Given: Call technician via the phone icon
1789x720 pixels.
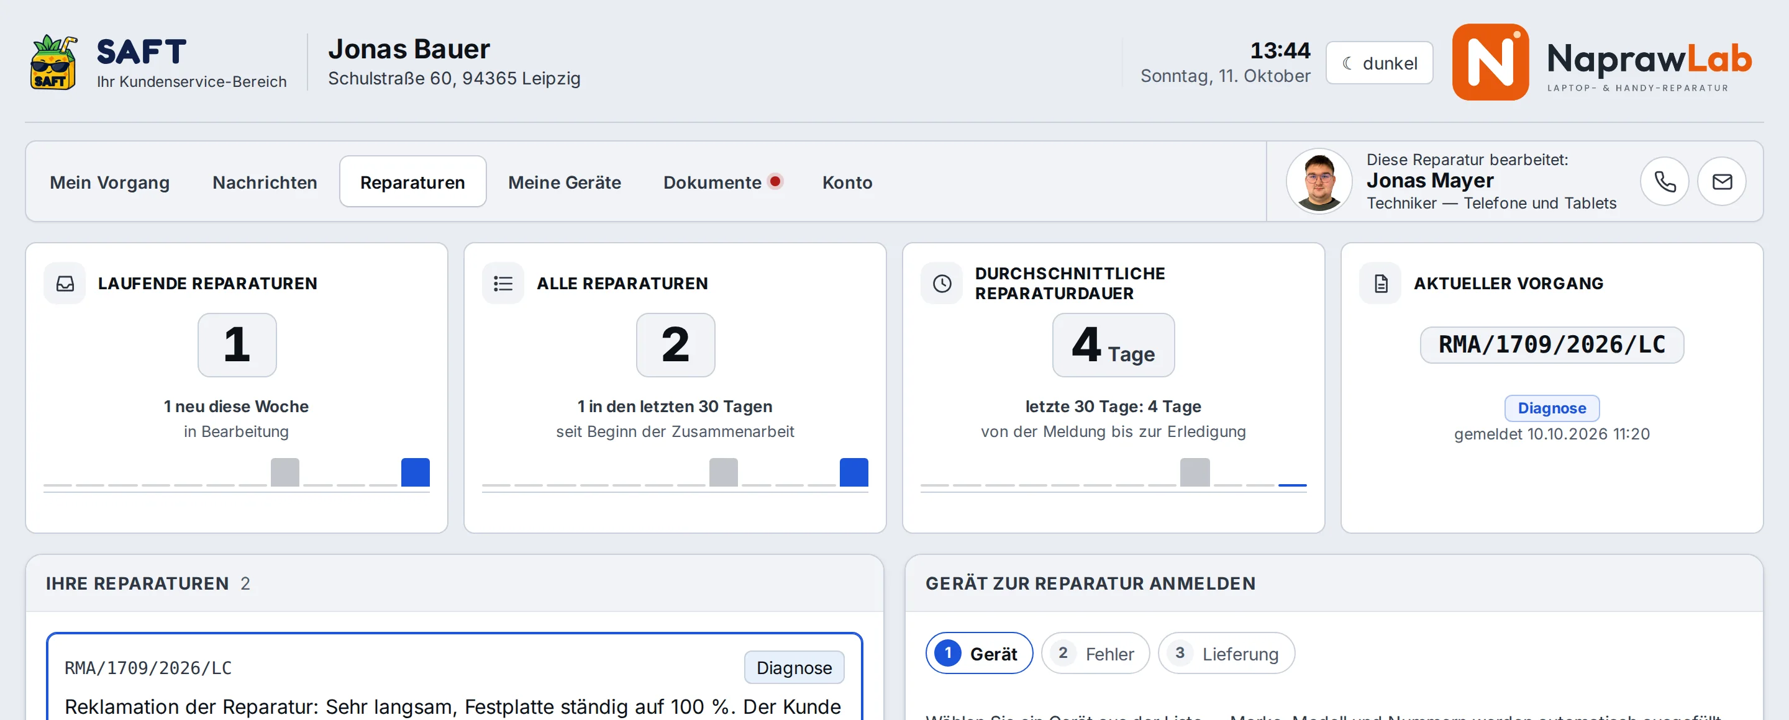Looking at the screenshot, I should (1664, 182).
